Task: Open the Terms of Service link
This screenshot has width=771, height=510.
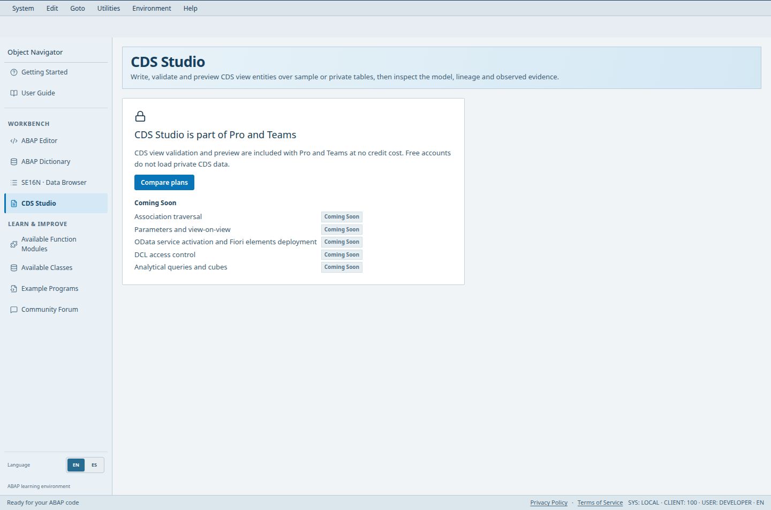Action: tap(600, 502)
